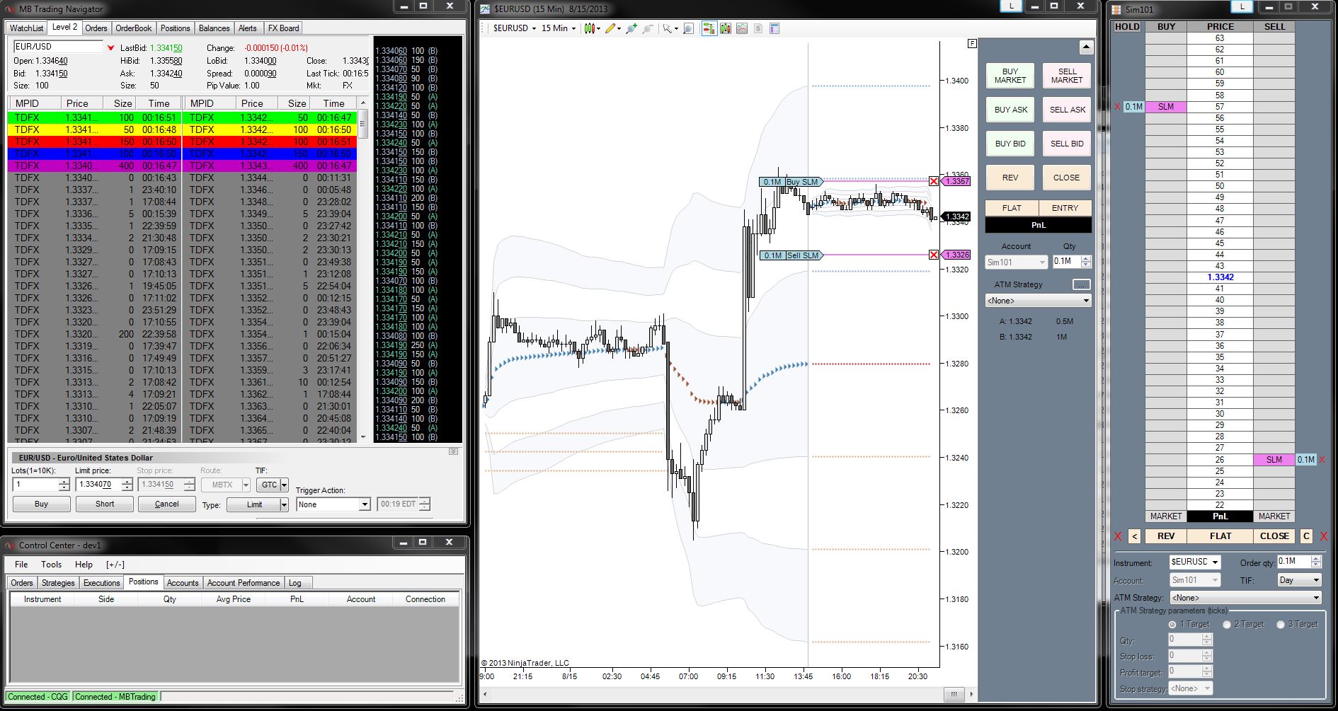
Task: Cancel all buy orders with the red X beside the < button
Action: coord(1119,536)
